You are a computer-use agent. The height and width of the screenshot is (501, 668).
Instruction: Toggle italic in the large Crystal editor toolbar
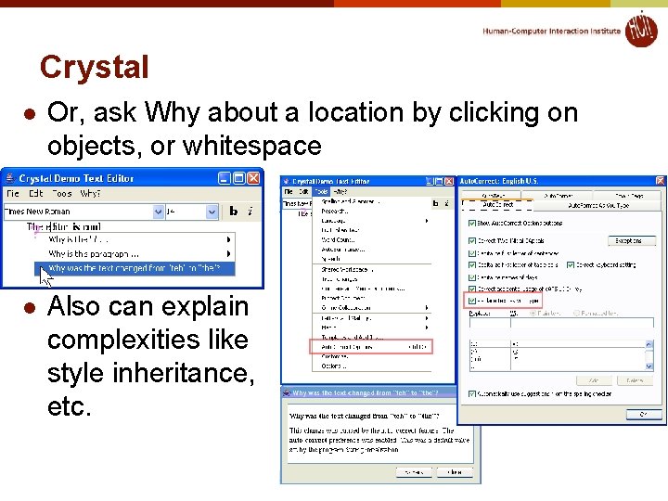point(250,212)
